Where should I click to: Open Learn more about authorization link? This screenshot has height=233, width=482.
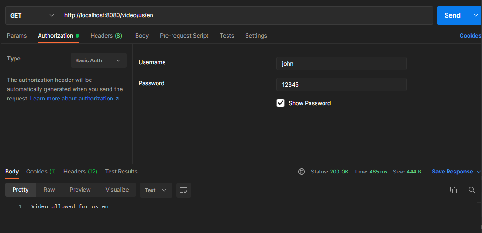click(x=75, y=99)
